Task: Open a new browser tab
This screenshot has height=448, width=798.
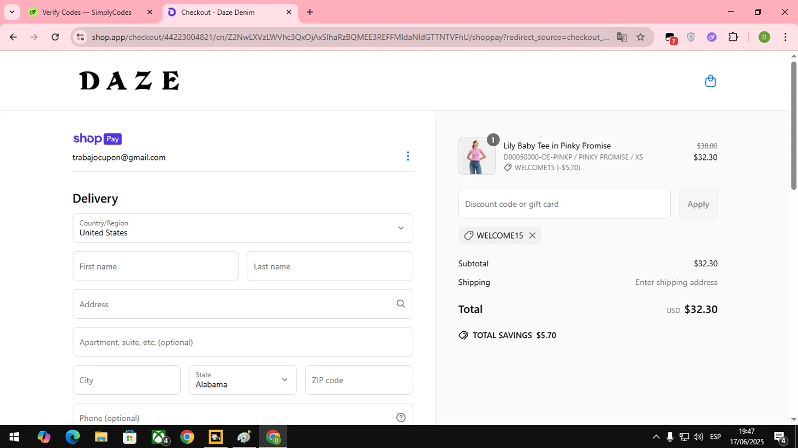Action: pos(310,12)
